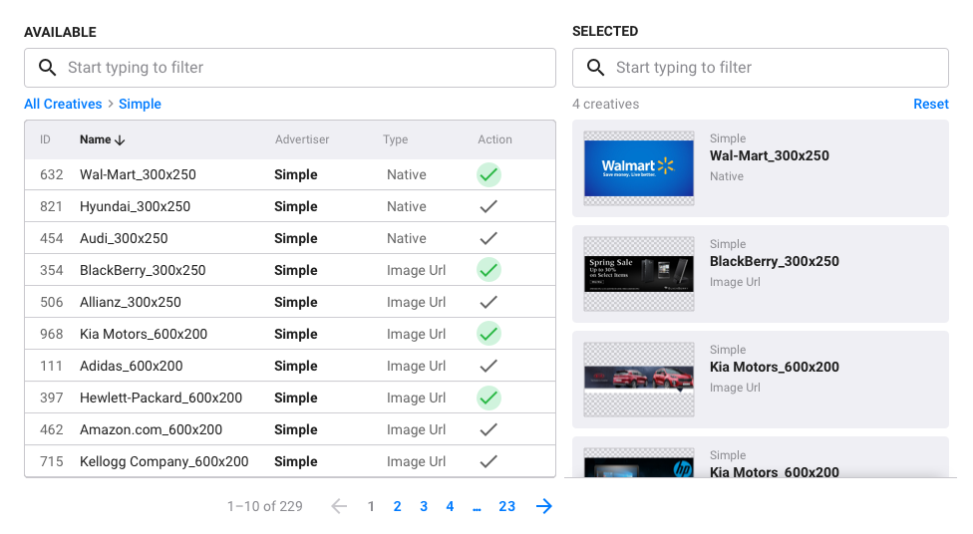Click ID 632 cell
Viewport: 973px width, 534px height.
click(52, 175)
